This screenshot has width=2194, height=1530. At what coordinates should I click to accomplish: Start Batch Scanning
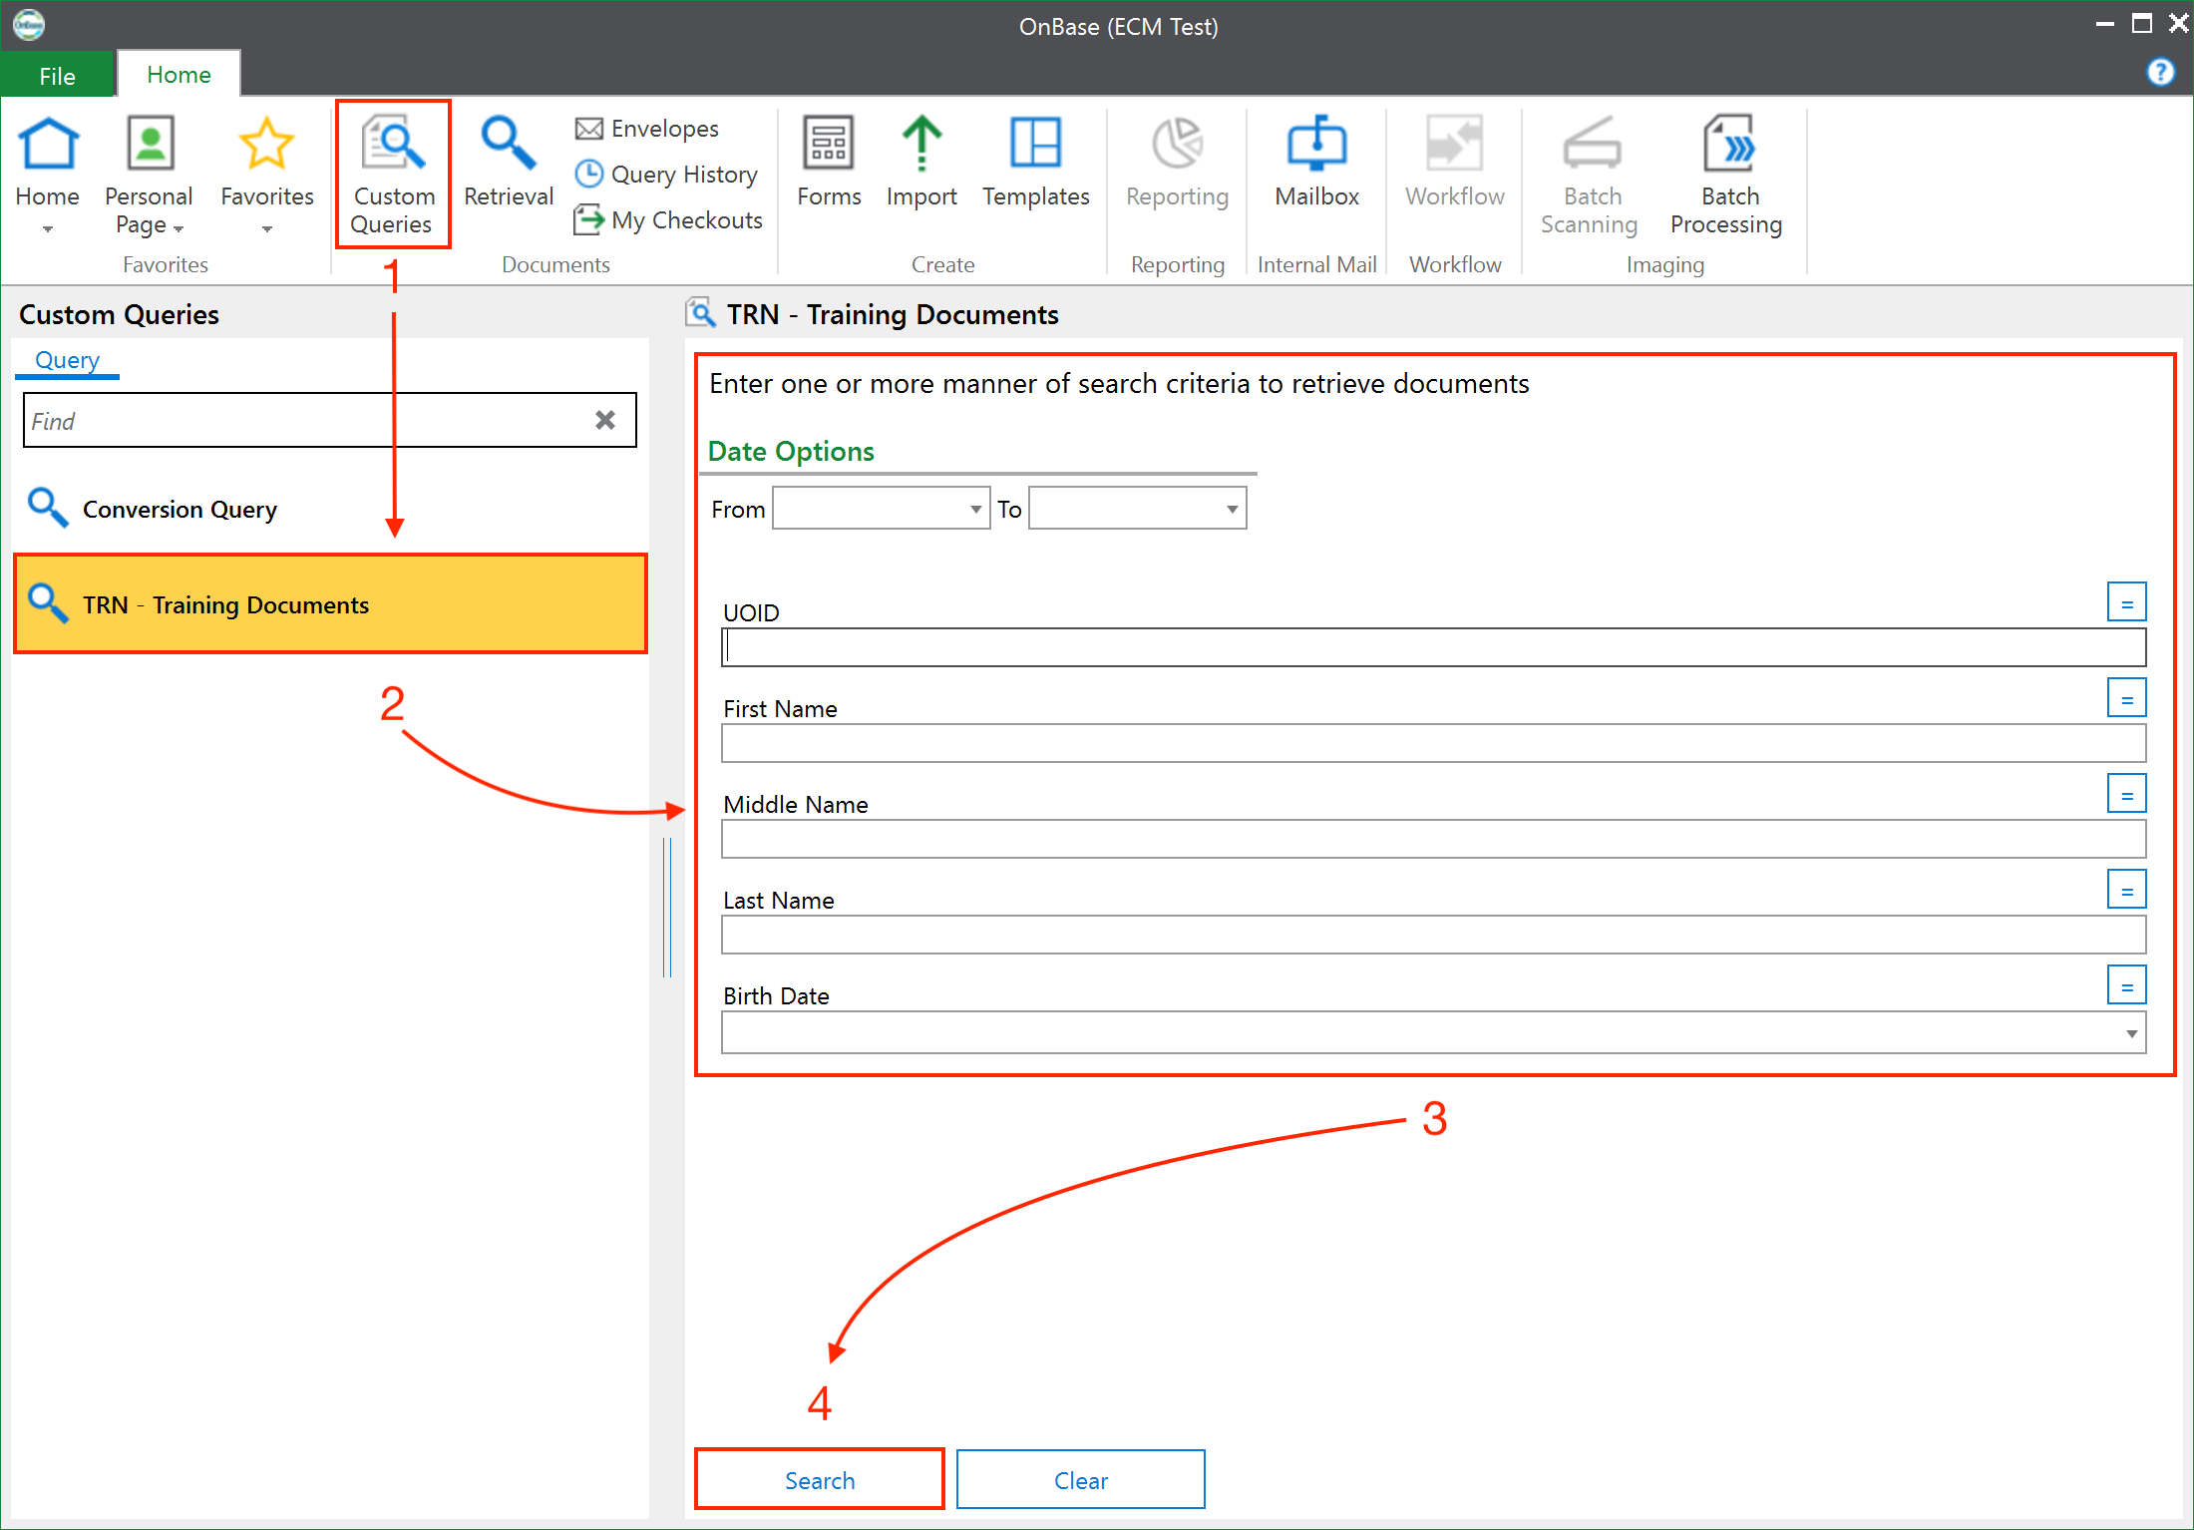(x=1590, y=175)
